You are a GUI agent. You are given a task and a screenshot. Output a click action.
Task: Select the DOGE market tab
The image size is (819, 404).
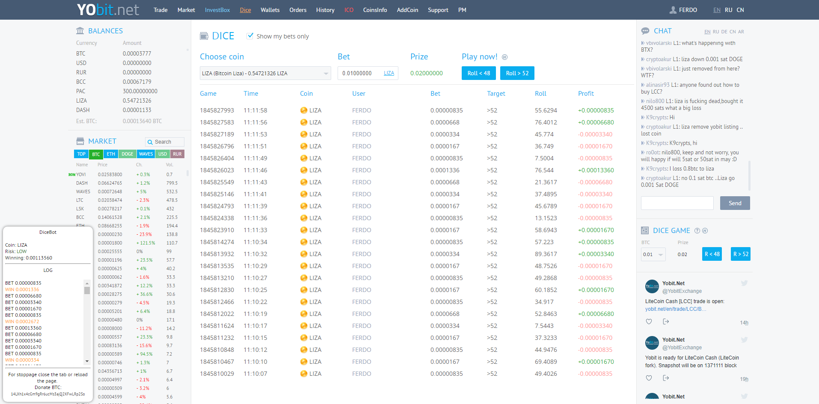[x=127, y=154]
